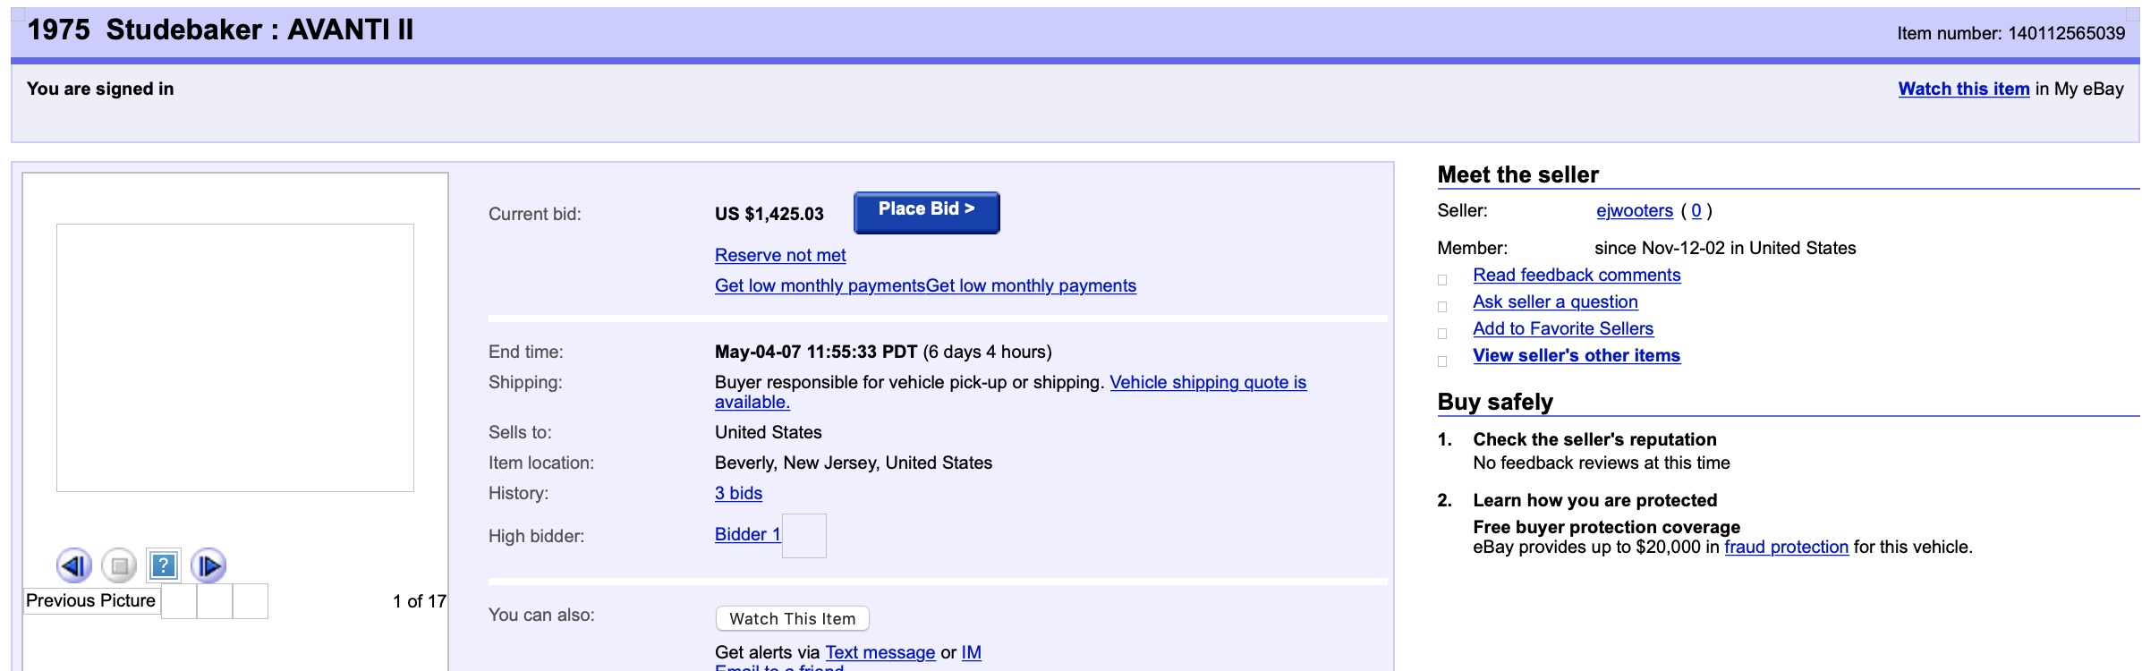This screenshot has height=671, width=2142.
Task: Click the bullet icon beside Ask seller a question
Action: 1442,307
